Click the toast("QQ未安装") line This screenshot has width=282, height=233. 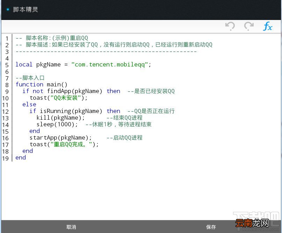click(x=59, y=98)
